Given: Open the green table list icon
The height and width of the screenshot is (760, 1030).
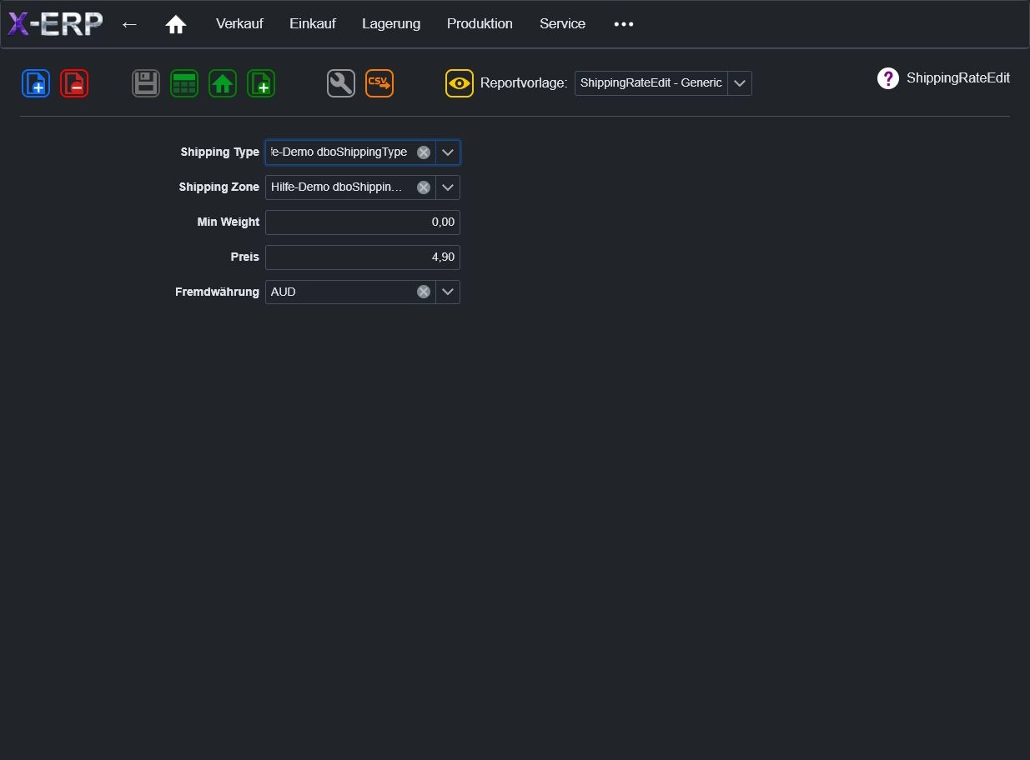Looking at the screenshot, I should tap(184, 83).
